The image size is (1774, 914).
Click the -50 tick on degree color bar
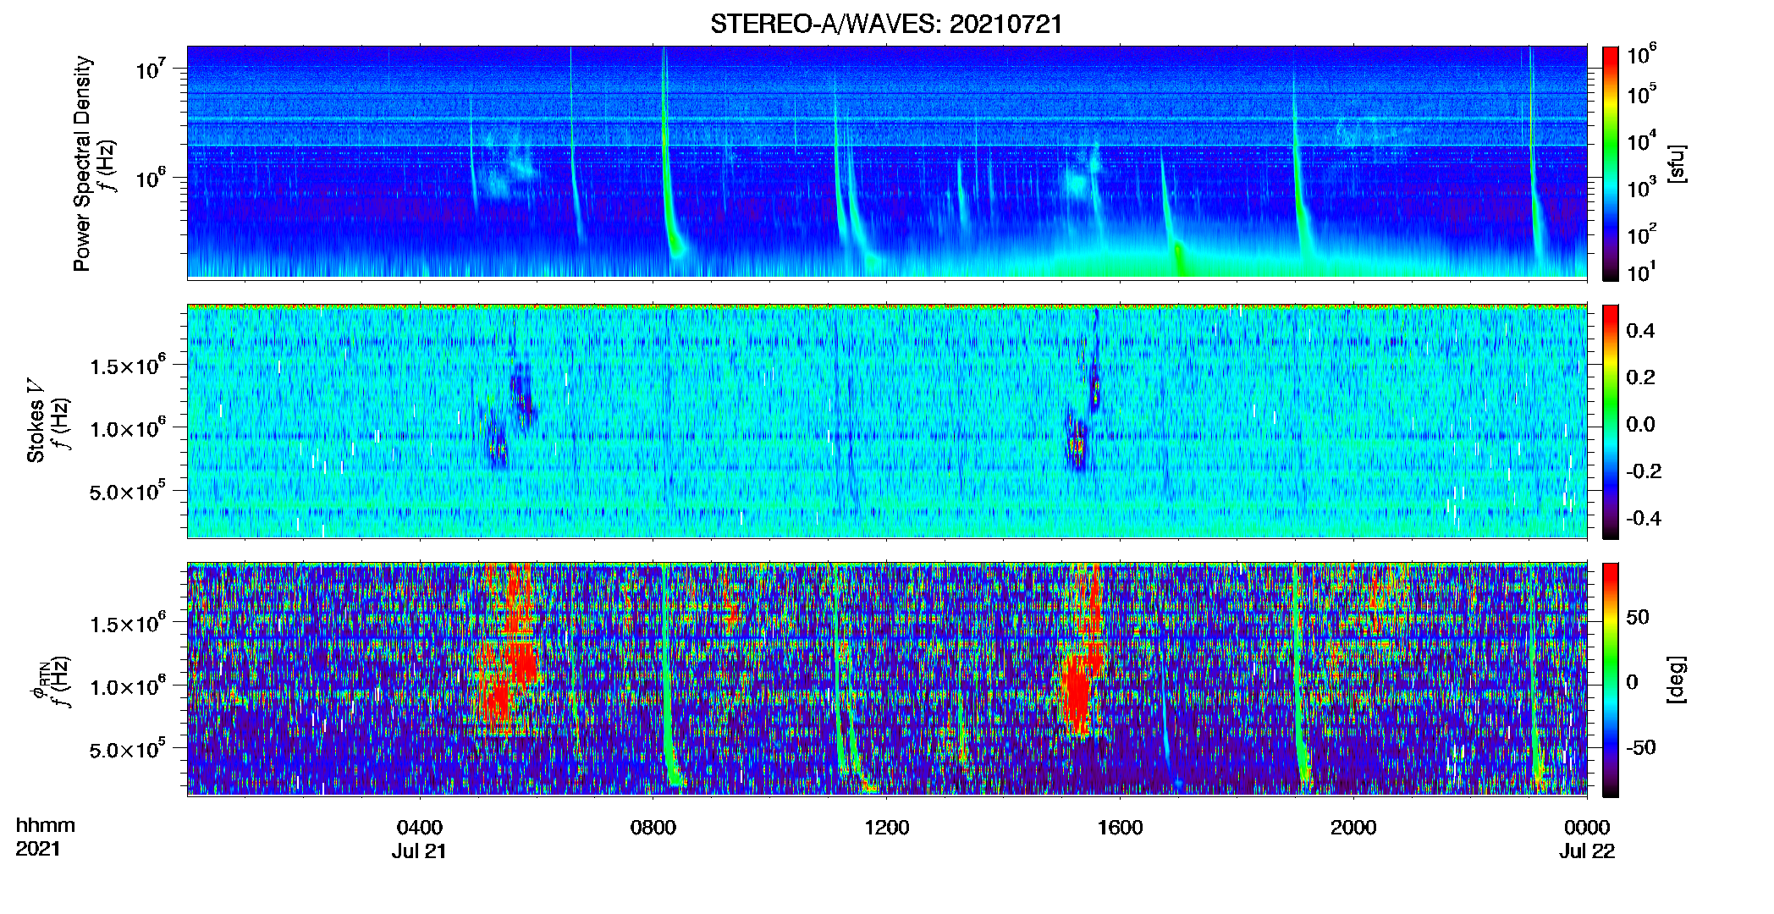point(1641,747)
